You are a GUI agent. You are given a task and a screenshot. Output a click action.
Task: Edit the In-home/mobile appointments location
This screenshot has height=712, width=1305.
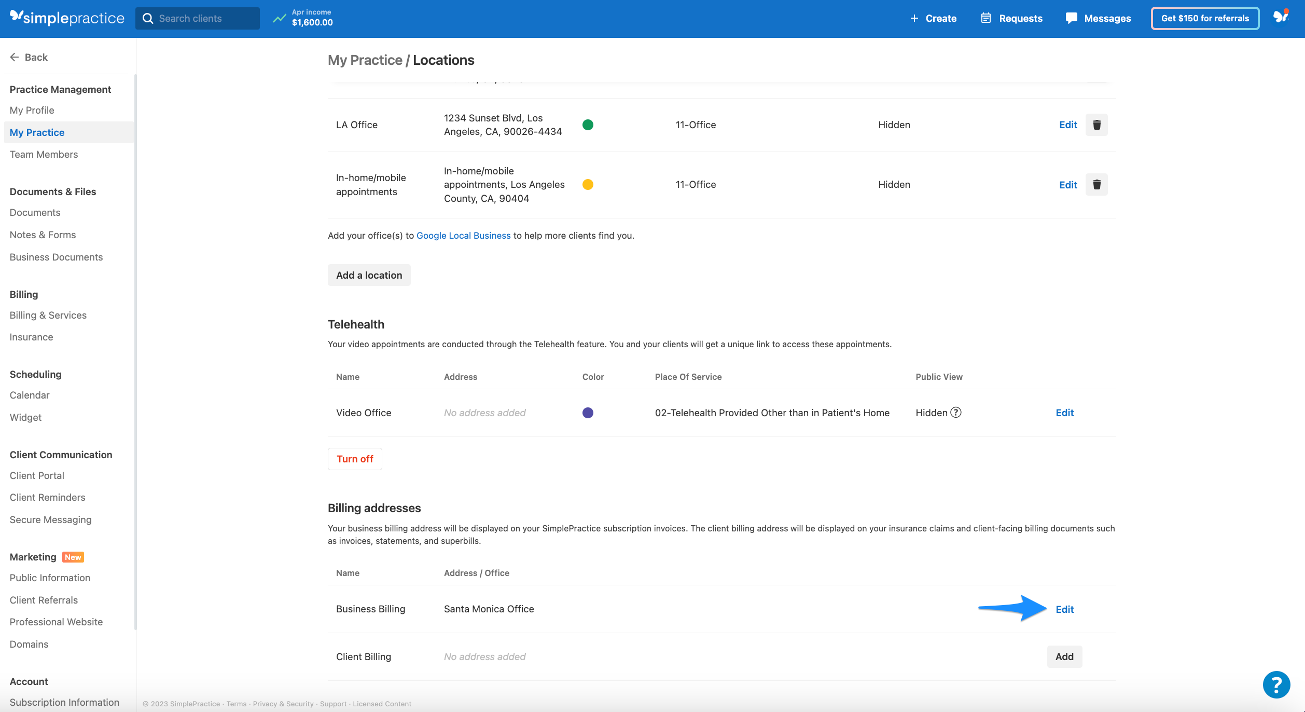[x=1068, y=185]
